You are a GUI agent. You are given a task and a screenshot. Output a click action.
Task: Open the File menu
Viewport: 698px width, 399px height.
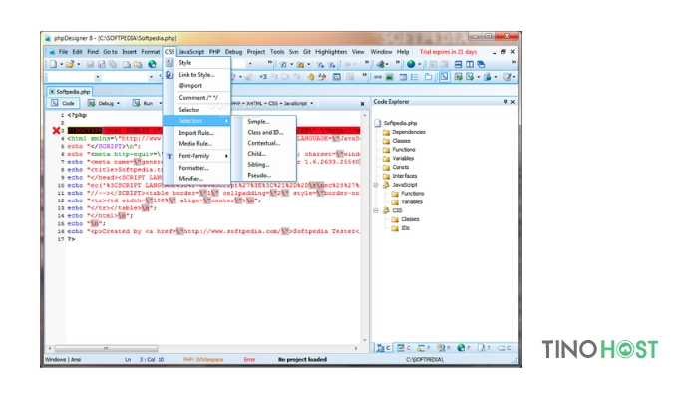pos(63,52)
